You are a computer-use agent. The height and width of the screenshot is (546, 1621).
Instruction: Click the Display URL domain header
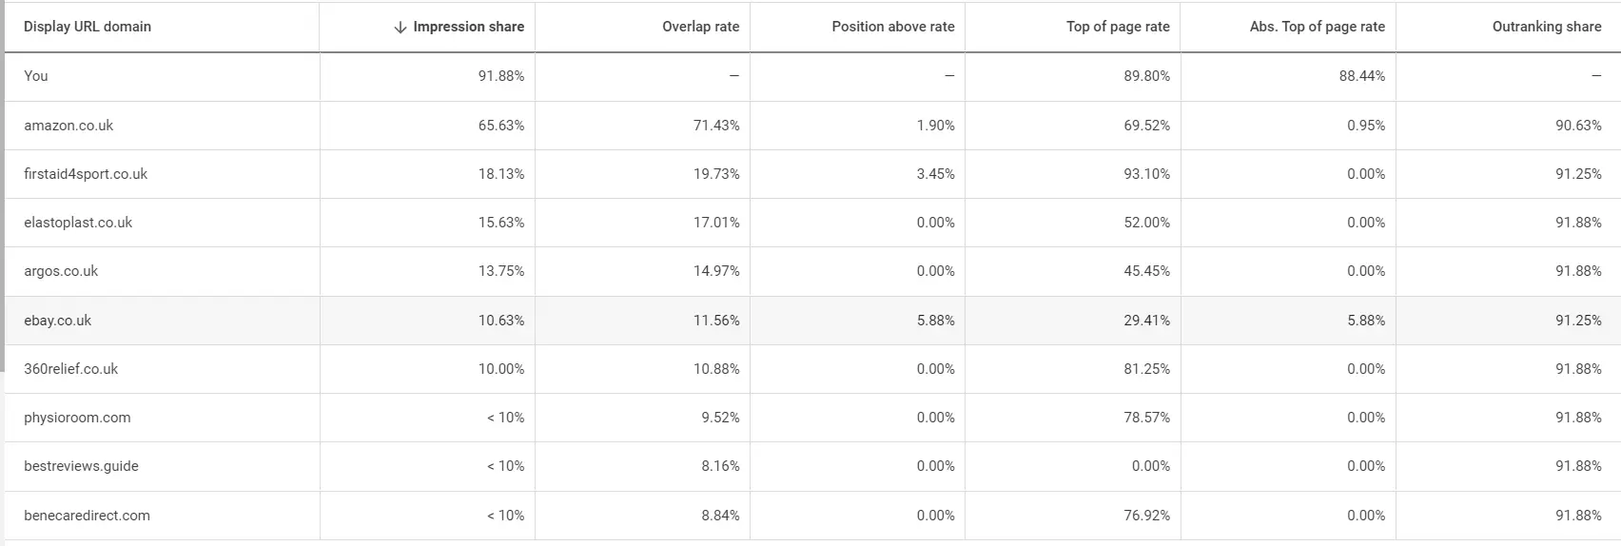88,27
